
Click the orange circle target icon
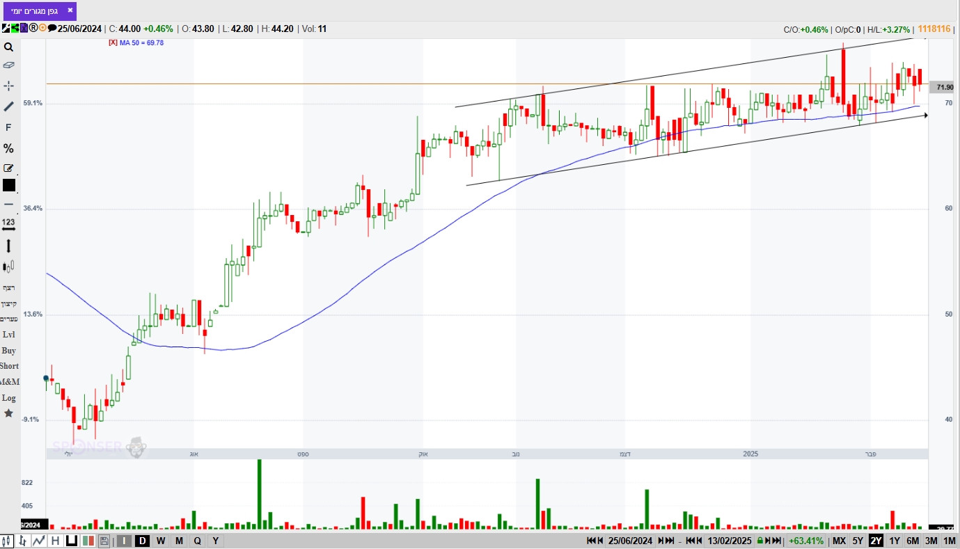point(42,29)
